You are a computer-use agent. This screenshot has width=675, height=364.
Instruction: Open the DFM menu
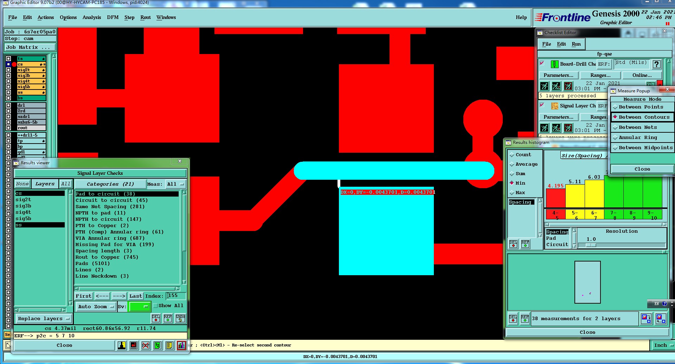tap(112, 18)
